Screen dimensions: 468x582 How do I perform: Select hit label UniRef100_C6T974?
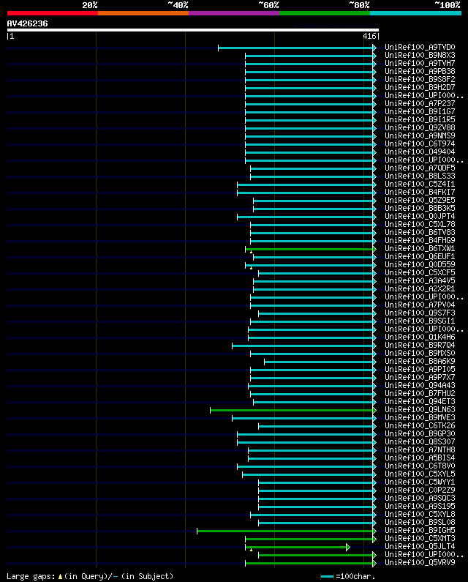(420, 144)
